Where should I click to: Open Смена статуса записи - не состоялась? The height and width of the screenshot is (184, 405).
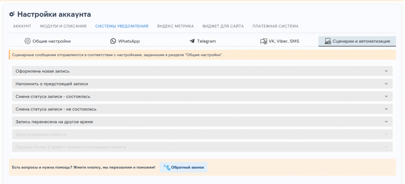click(386, 109)
